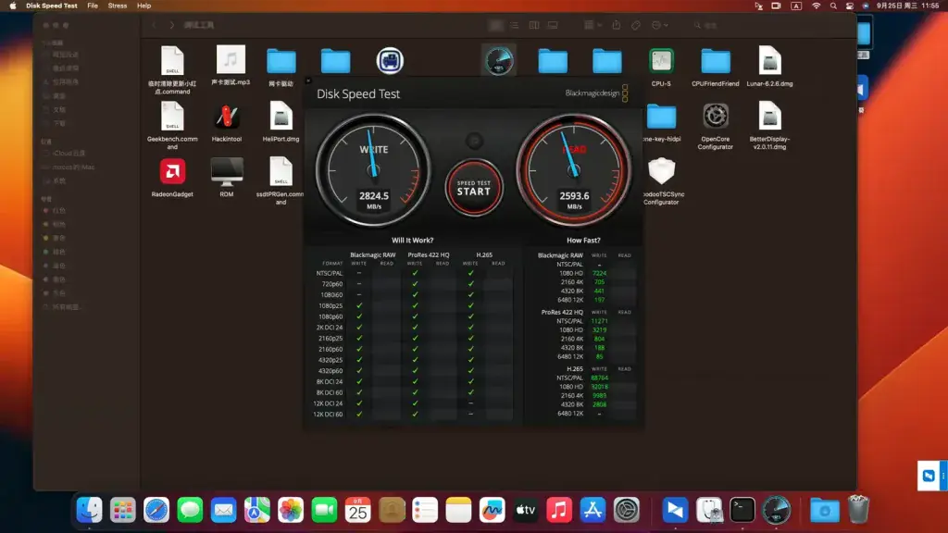Switch Finder to gallery view
The image size is (948, 533).
click(x=553, y=25)
